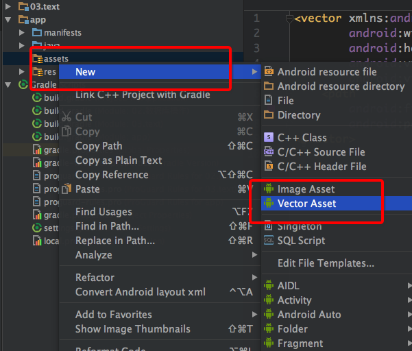Open the Analyze submenu arrow
Screen dimensions: 412x351
point(254,254)
